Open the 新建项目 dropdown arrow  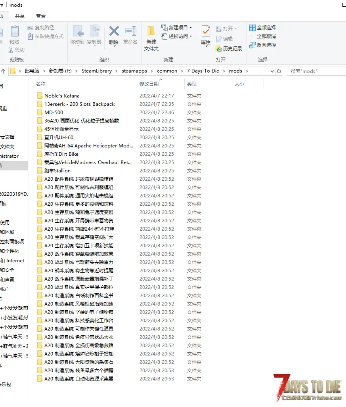pos(191,27)
